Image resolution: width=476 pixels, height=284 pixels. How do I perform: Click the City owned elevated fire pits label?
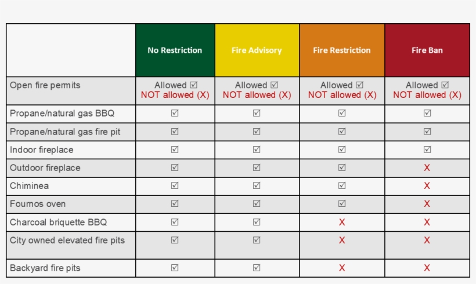67,240
